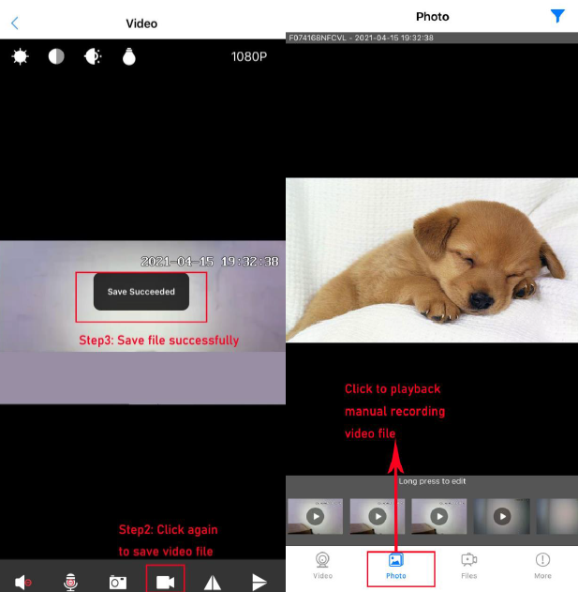Screen dimensions: 578x592
Task: Play the first video thumbnail
Action: pyautogui.click(x=315, y=516)
